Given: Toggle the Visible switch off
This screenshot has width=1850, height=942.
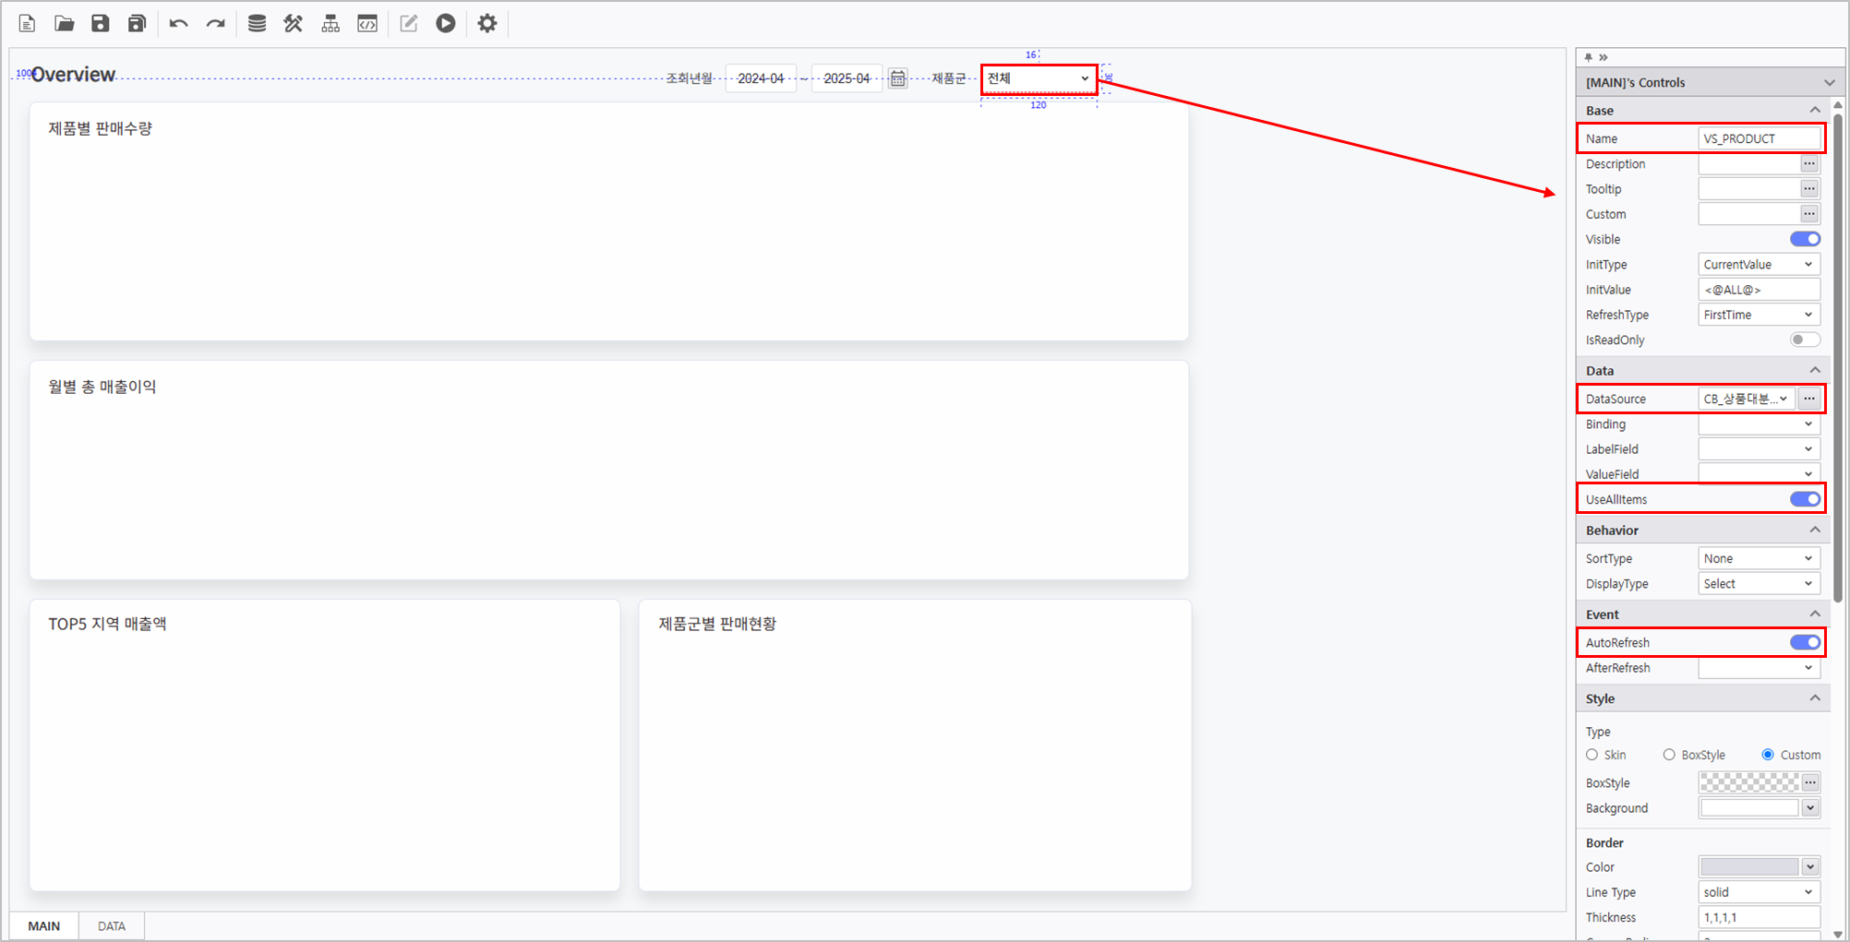Looking at the screenshot, I should click(1805, 239).
